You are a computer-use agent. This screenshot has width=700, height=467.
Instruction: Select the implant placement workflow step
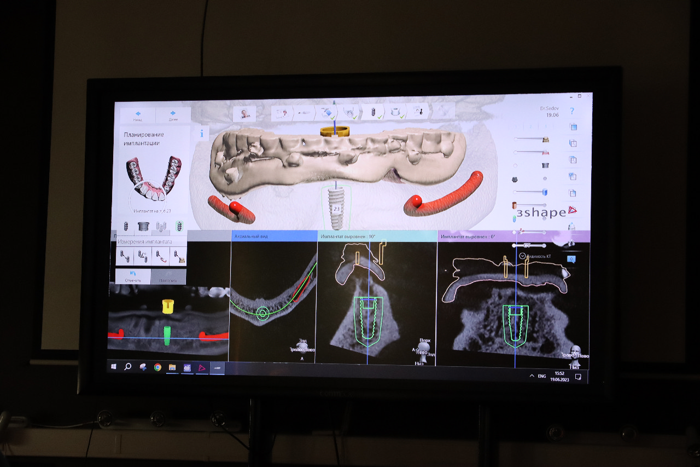[x=374, y=113]
